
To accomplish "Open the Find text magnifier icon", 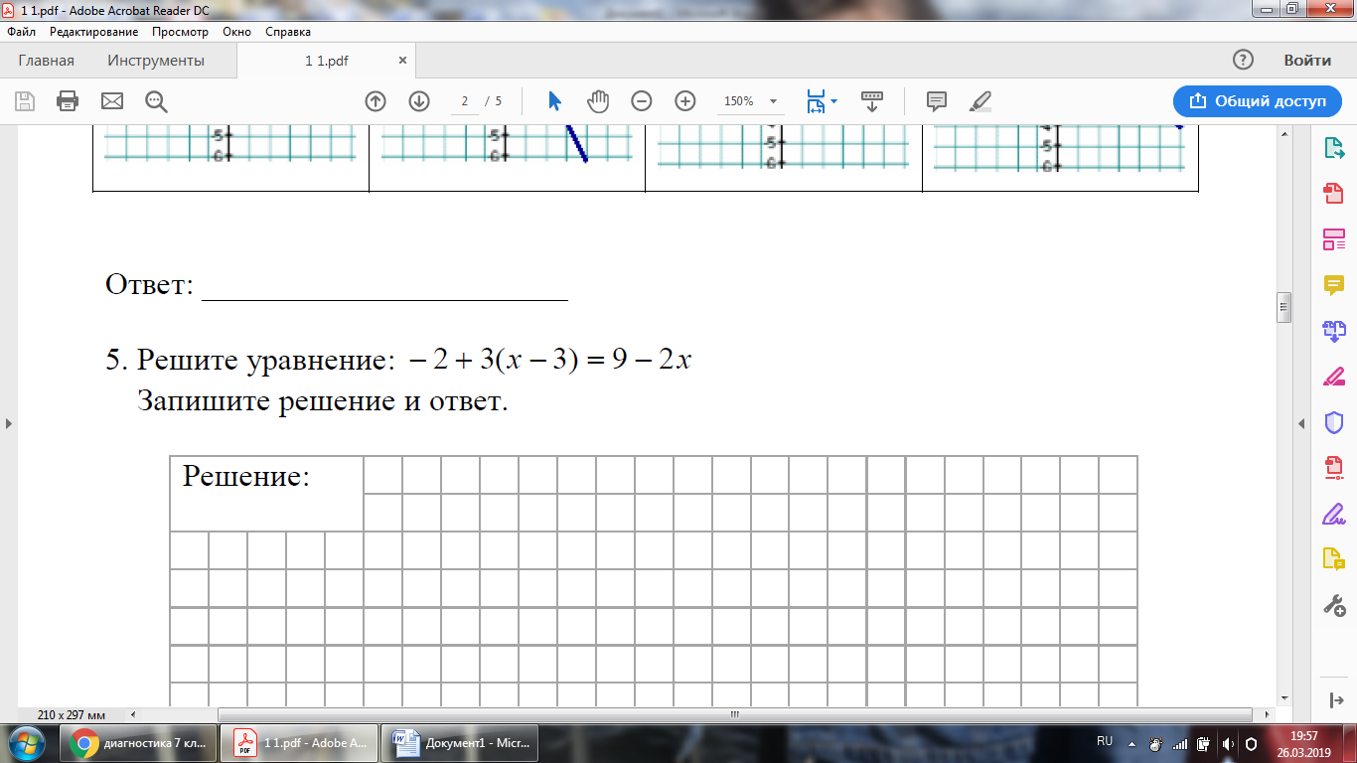I will (x=156, y=100).
